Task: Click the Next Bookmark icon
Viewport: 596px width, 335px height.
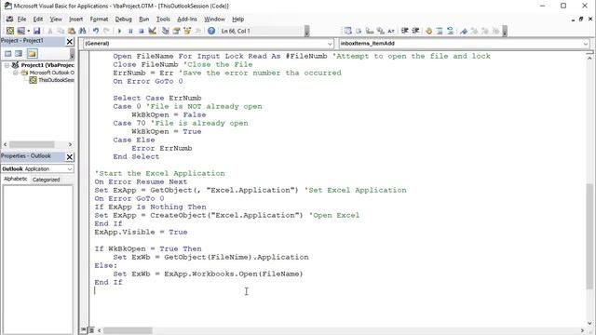Action: pyautogui.click(x=474, y=31)
